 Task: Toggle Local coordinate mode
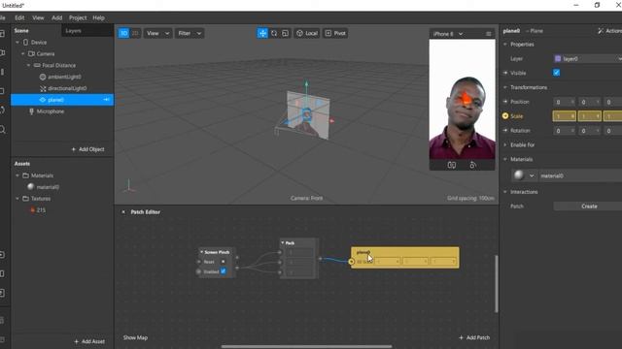point(307,33)
